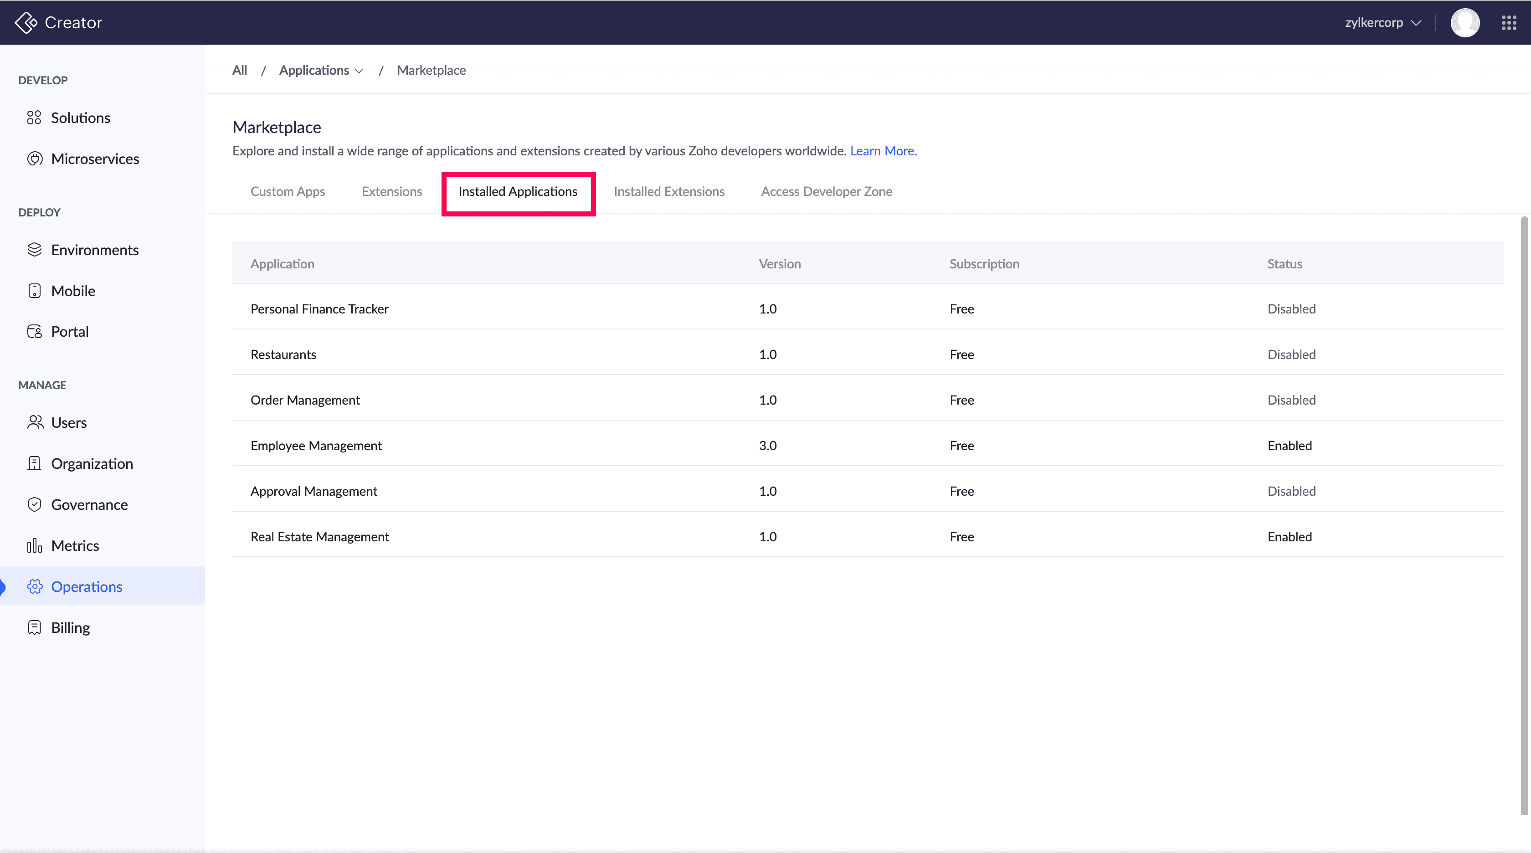This screenshot has height=853, width=1531.
Task: Open the Zoho apps grid launcher
Action: pyautogui.click(x=1508, y=23)
